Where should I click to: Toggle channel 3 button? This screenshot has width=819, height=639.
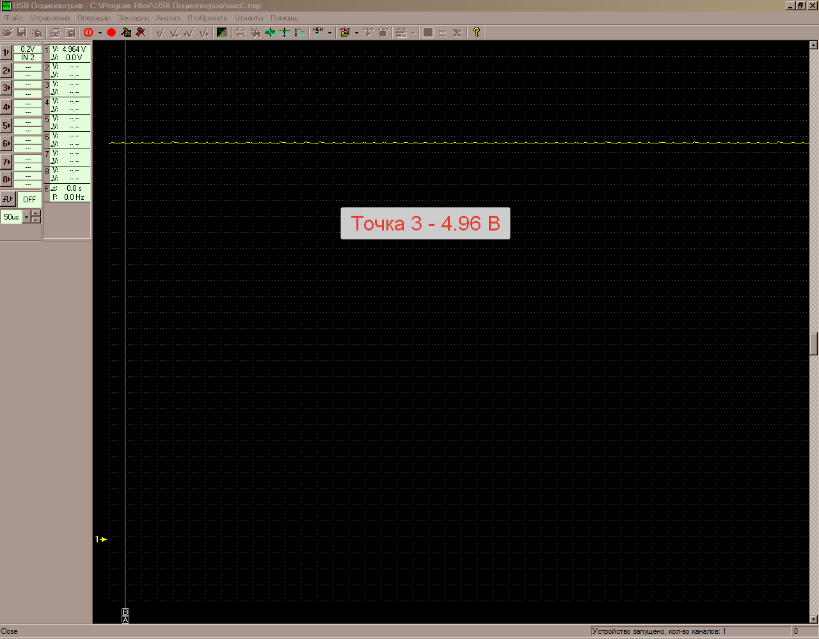[6, 88]
